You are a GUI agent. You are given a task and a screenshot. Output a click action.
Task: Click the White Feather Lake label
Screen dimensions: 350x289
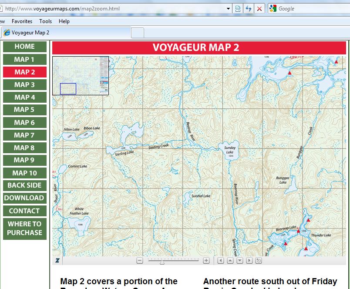point(79,211)
